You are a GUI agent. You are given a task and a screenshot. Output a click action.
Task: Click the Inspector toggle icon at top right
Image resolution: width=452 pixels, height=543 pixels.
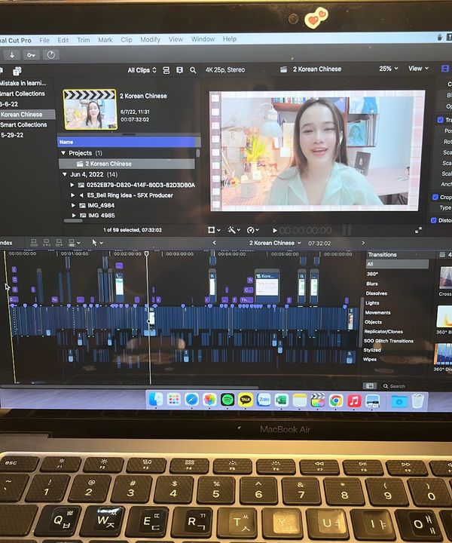point(445,69)
